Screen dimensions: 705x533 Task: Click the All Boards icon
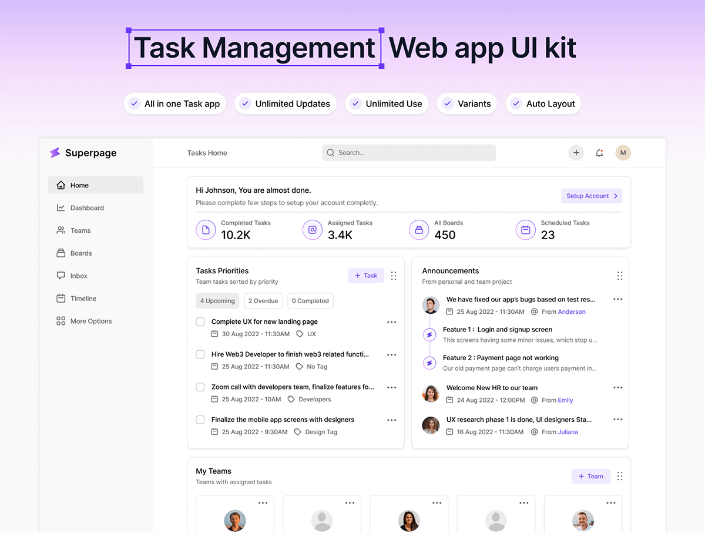(419, 230)
